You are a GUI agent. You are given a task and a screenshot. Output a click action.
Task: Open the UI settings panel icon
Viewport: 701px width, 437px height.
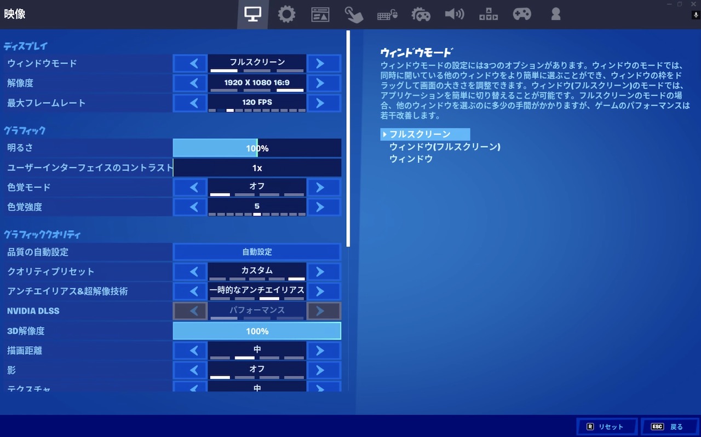[x=320, y=14]
